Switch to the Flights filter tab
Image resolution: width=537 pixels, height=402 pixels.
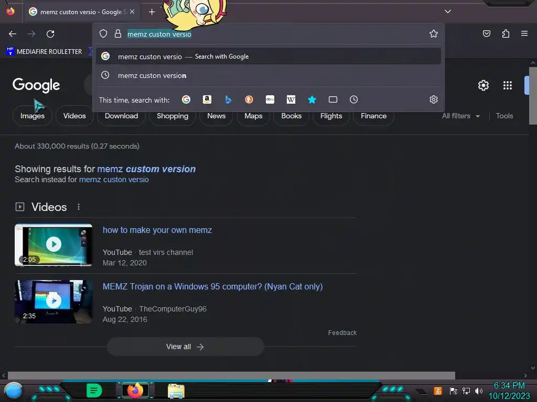(x=331, y=116)
